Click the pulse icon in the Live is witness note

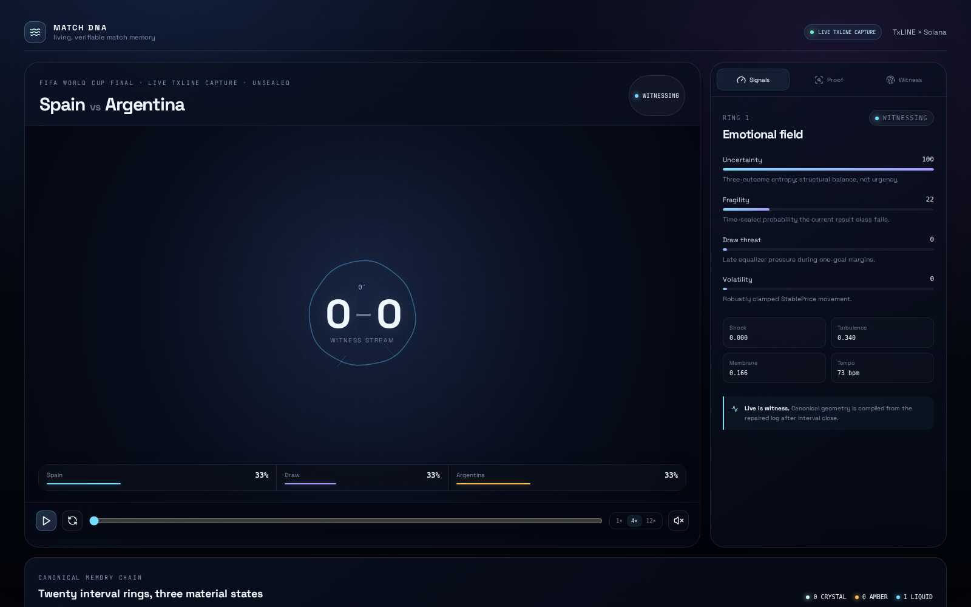tap(735, 409)
